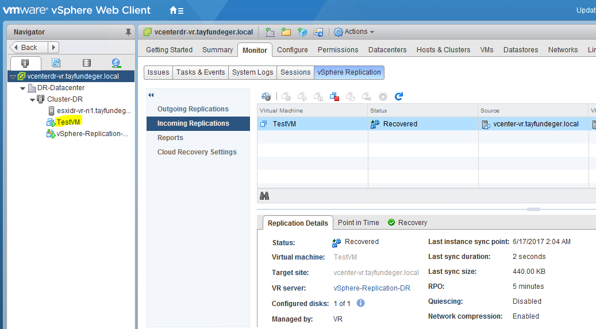Click the Reconfigure replication toolbar icon

(x=266, y=96)
